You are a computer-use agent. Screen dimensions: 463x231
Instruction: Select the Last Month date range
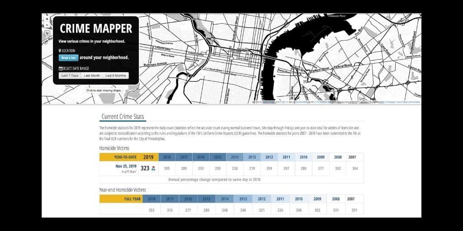(92, 76)
